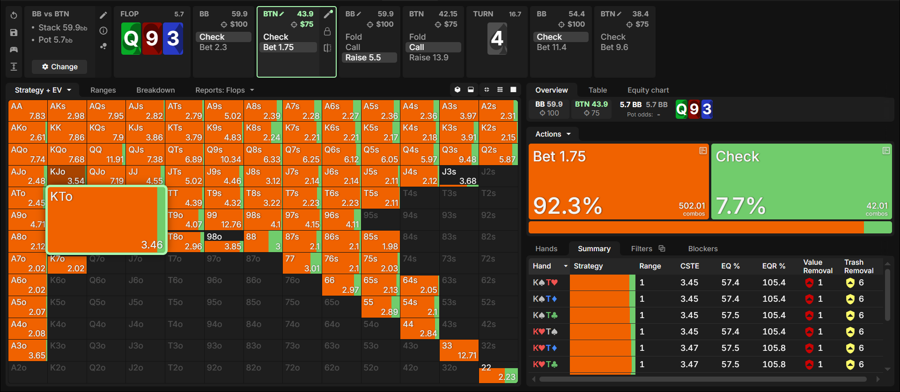The width and height of the screenshot is (900, 392).
Task: Open the Hands tab
Action: click(546, 249)
